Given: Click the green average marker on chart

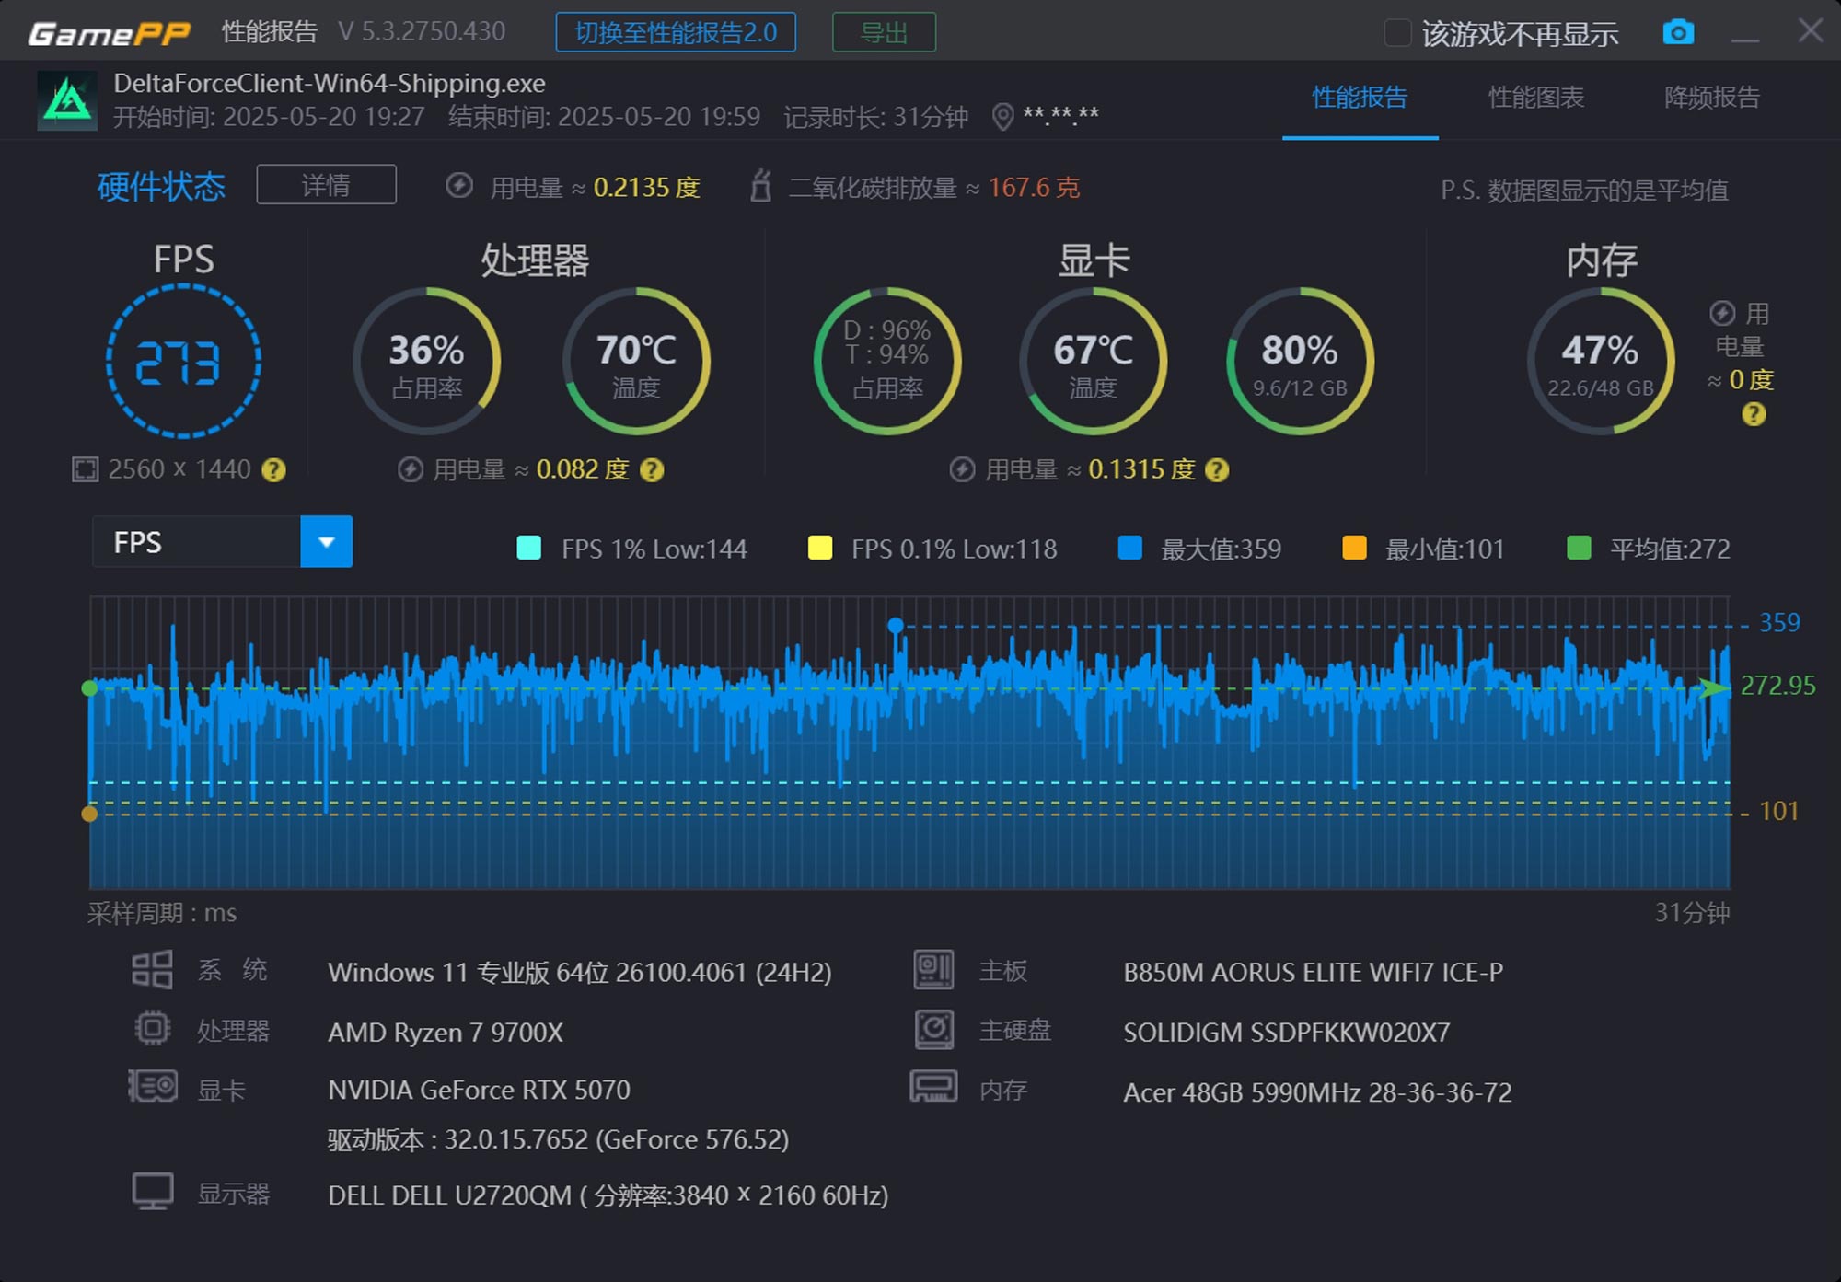Looking at the screenshot, I should pyautogui.click(x=89, y=688).
